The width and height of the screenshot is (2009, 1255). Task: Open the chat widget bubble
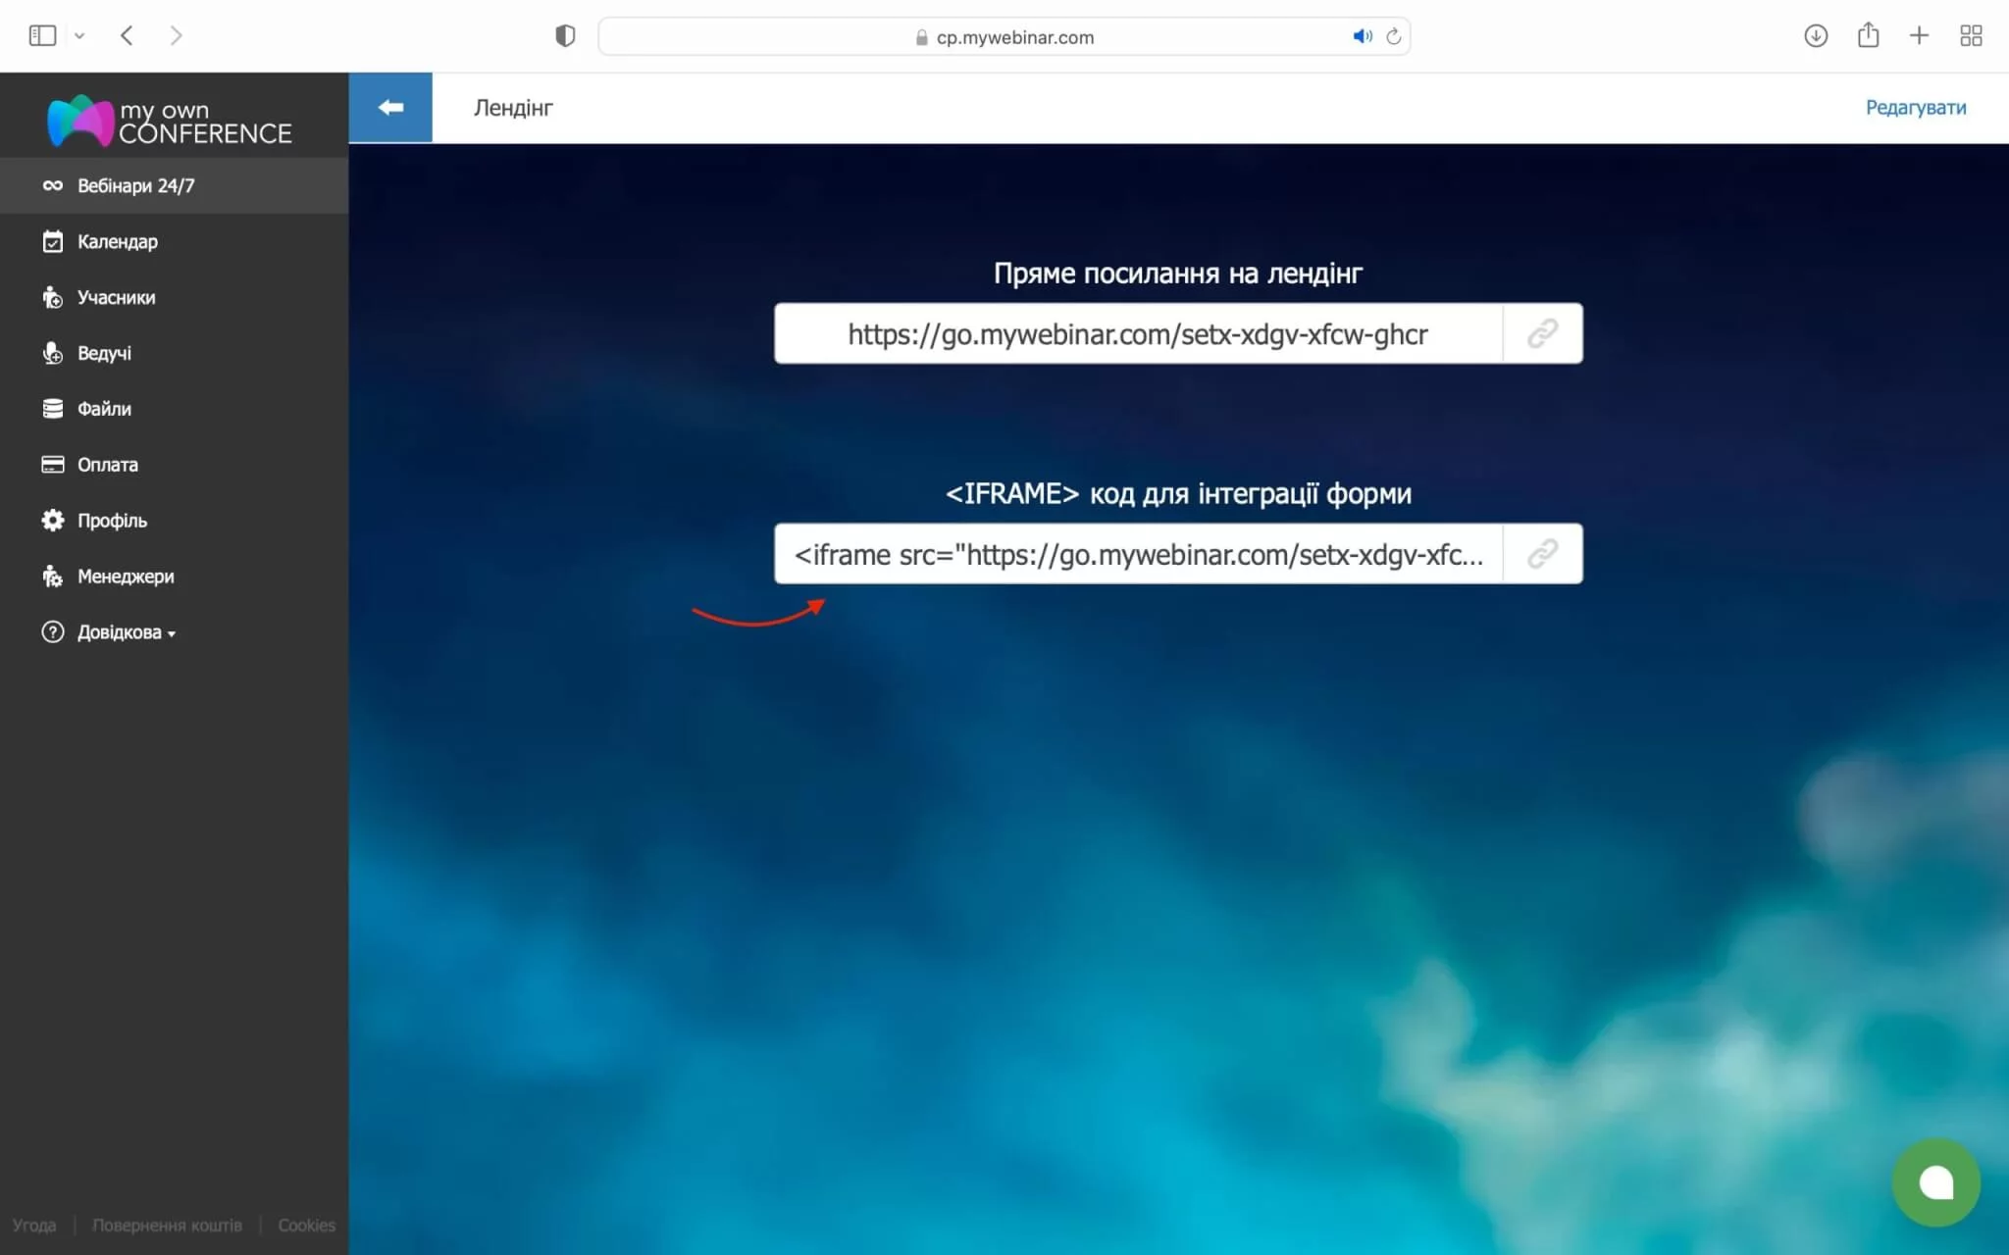pyautogui.click(x=1935, y=1182)
